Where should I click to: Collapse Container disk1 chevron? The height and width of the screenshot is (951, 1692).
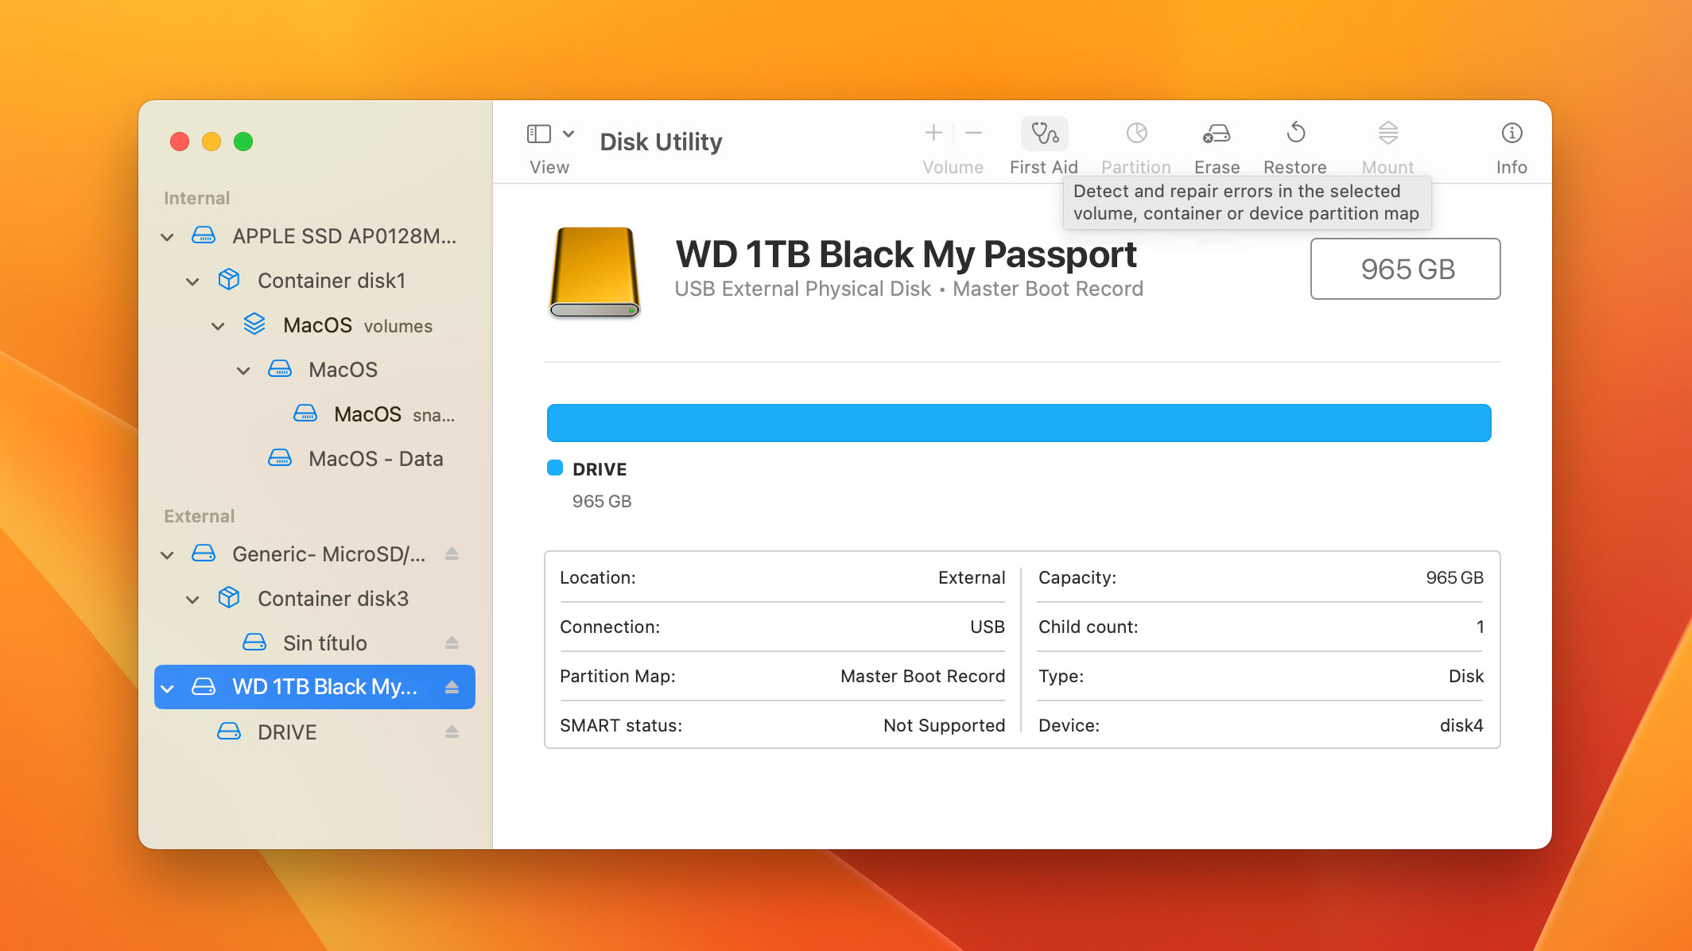192,281
